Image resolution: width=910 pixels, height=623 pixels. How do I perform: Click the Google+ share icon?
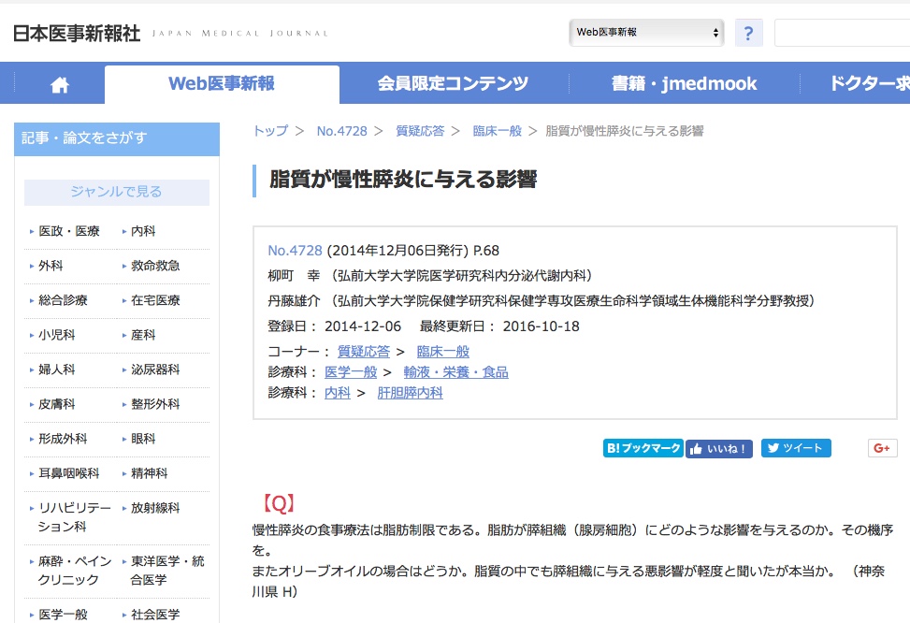click(882, 448)
